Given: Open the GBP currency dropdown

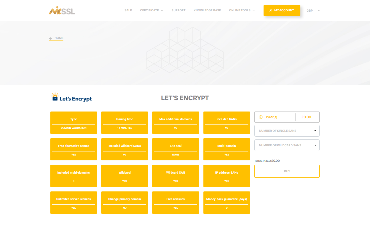Looking at the screenshot, I should click(x=313, y=11).
